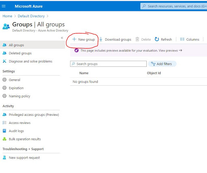Open Bulk operation results
This screenshot has width=207, height=173.
click(x=25, y=139)
